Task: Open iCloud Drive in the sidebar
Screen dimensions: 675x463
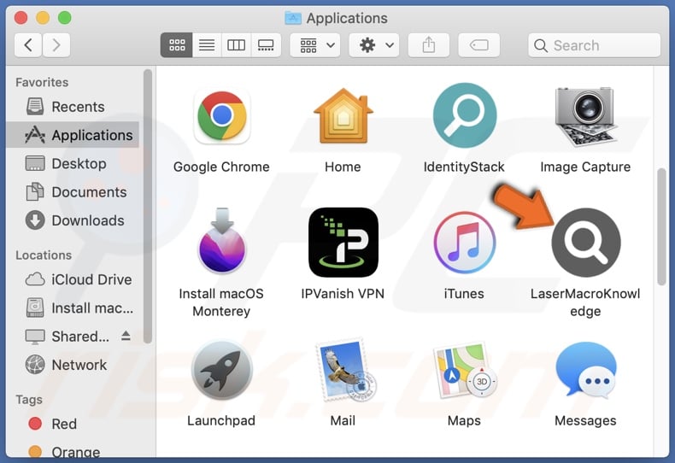Action: 73,279
